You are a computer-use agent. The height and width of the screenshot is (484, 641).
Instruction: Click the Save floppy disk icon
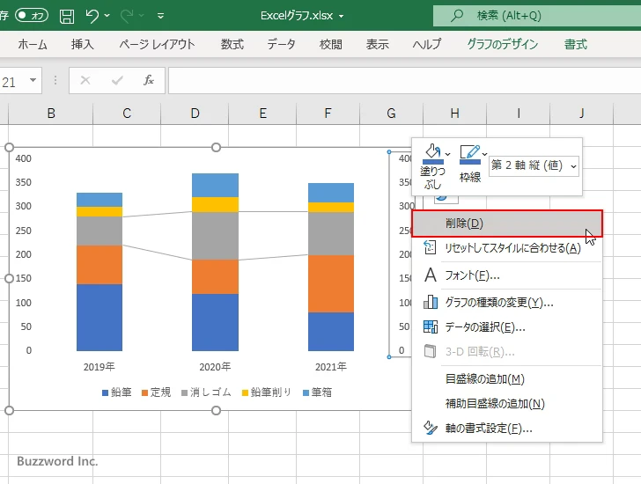67,16
